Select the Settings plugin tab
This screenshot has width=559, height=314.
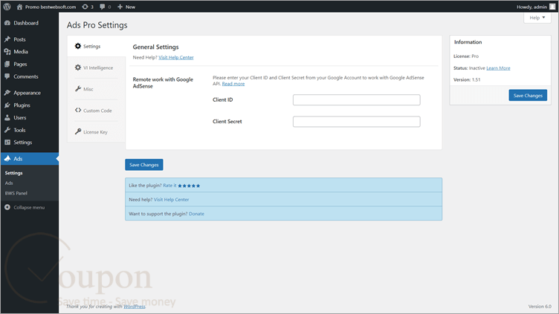click(x=96, y=46)
